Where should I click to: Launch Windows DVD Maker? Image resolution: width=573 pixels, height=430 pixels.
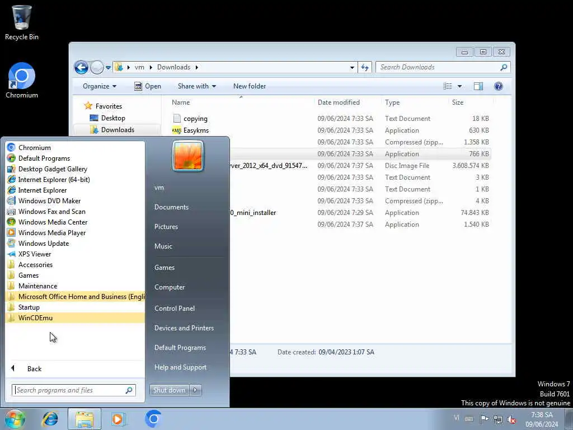(76, 201)
